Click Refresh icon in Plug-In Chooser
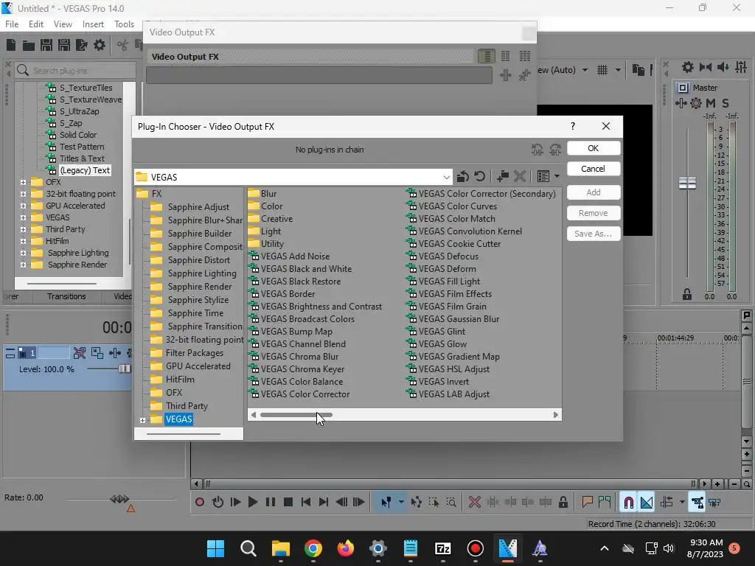The width and height of the screenshot is (755, 566). [x=479, y=177]
